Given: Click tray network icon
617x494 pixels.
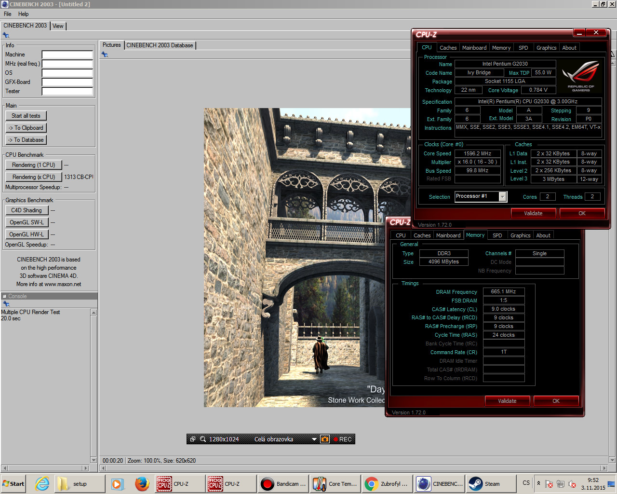Looking at the screenshot, I should point(561,484).
